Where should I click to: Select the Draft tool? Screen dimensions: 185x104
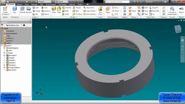[x=66, y=14]
